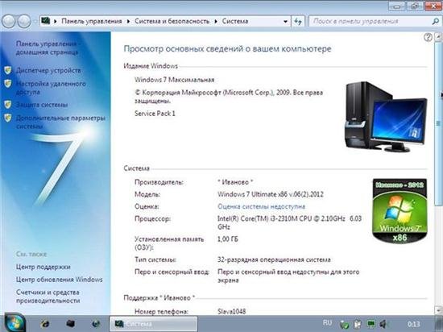Open the address bar history dropdown arrow
The height and width of the screenshot is (332, 443).
pos(285,22)
